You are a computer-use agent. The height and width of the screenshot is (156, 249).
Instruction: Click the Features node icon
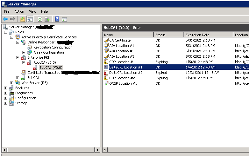[x=11, y=88]
